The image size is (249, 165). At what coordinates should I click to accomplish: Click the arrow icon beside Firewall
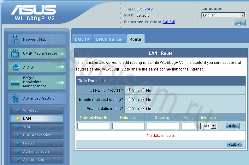point(18,143)
